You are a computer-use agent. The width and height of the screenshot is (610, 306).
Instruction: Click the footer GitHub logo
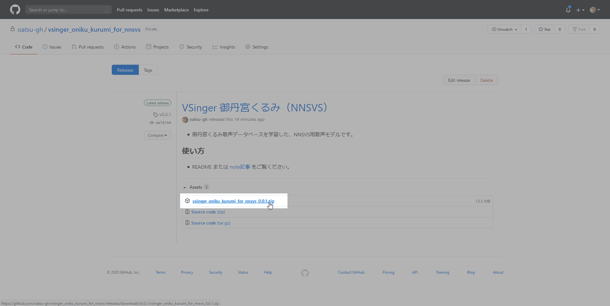click(x=305, y=273)
